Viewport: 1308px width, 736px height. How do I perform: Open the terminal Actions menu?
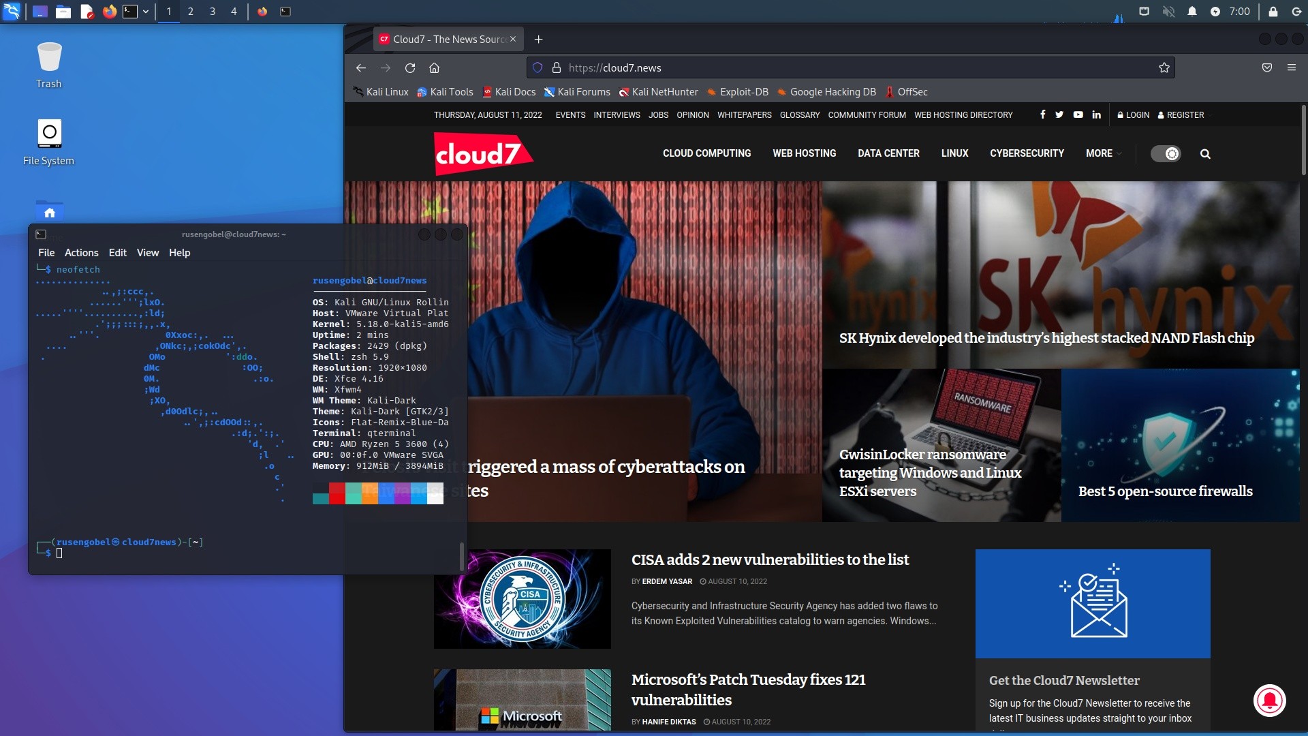coord(81,253)
